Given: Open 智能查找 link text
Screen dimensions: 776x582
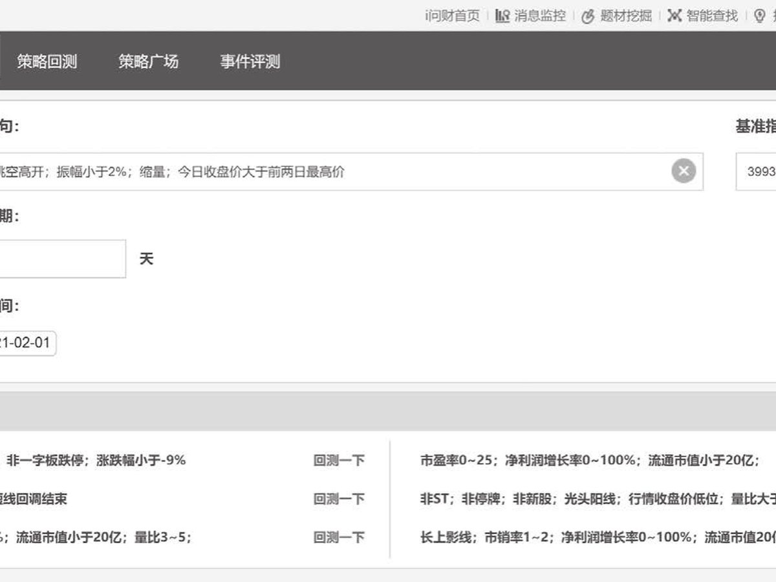Looking at the screenshot, I should 712,16.
